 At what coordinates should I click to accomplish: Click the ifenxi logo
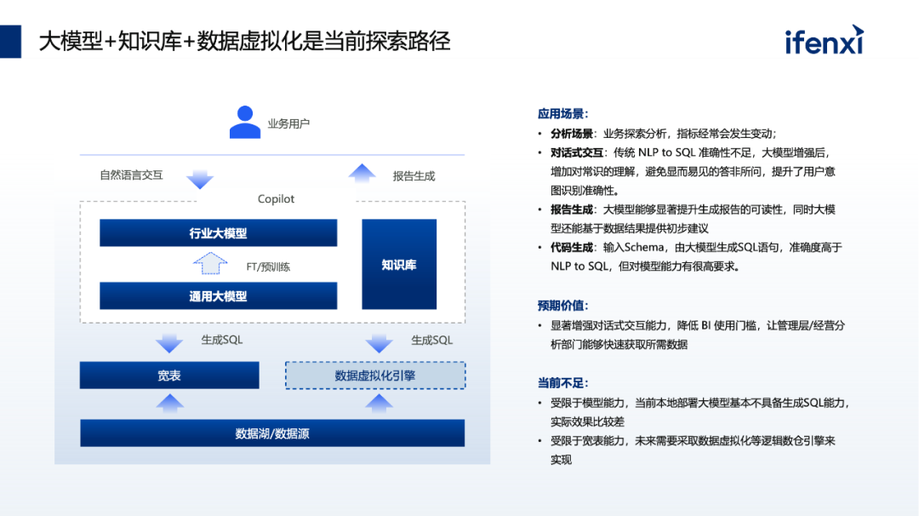tap(824, 40)
